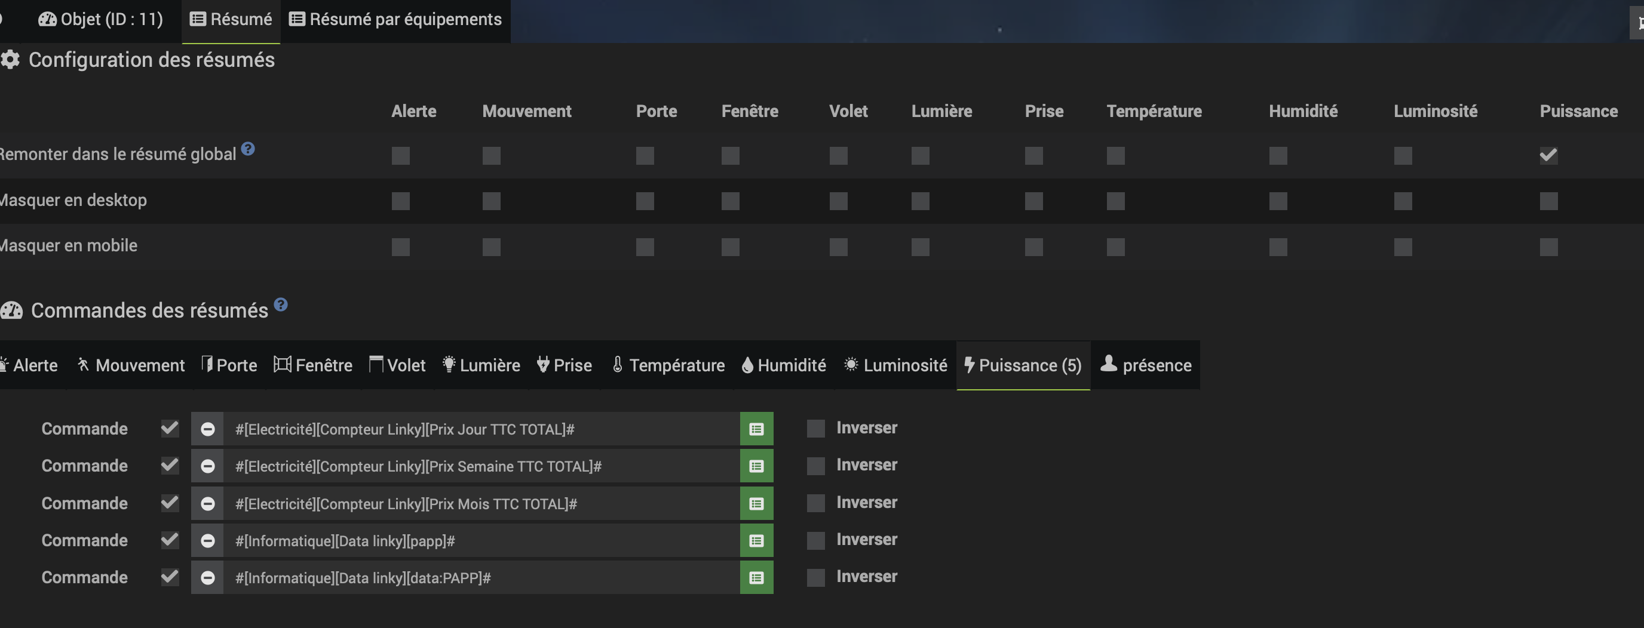
Task: Open command picker for data:PAPP row
Action: (756, 578)
